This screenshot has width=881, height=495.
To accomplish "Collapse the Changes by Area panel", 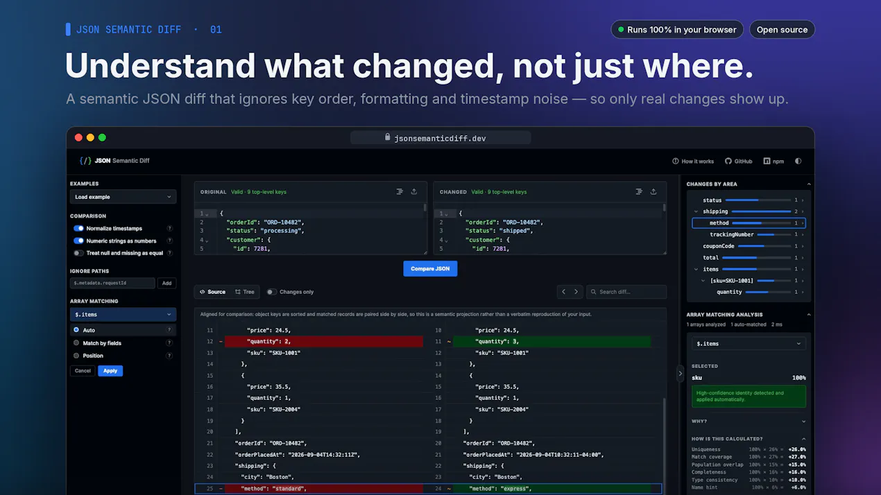I will [x=808, y=184].
